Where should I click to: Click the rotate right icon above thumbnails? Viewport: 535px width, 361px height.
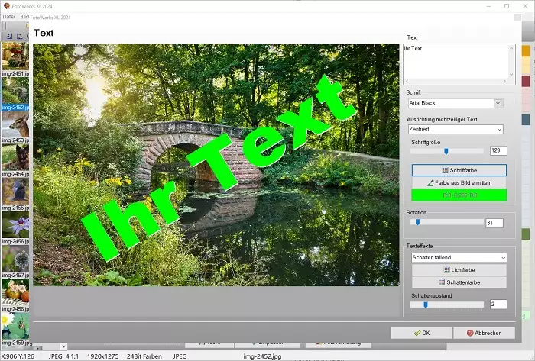coord(18,35)
